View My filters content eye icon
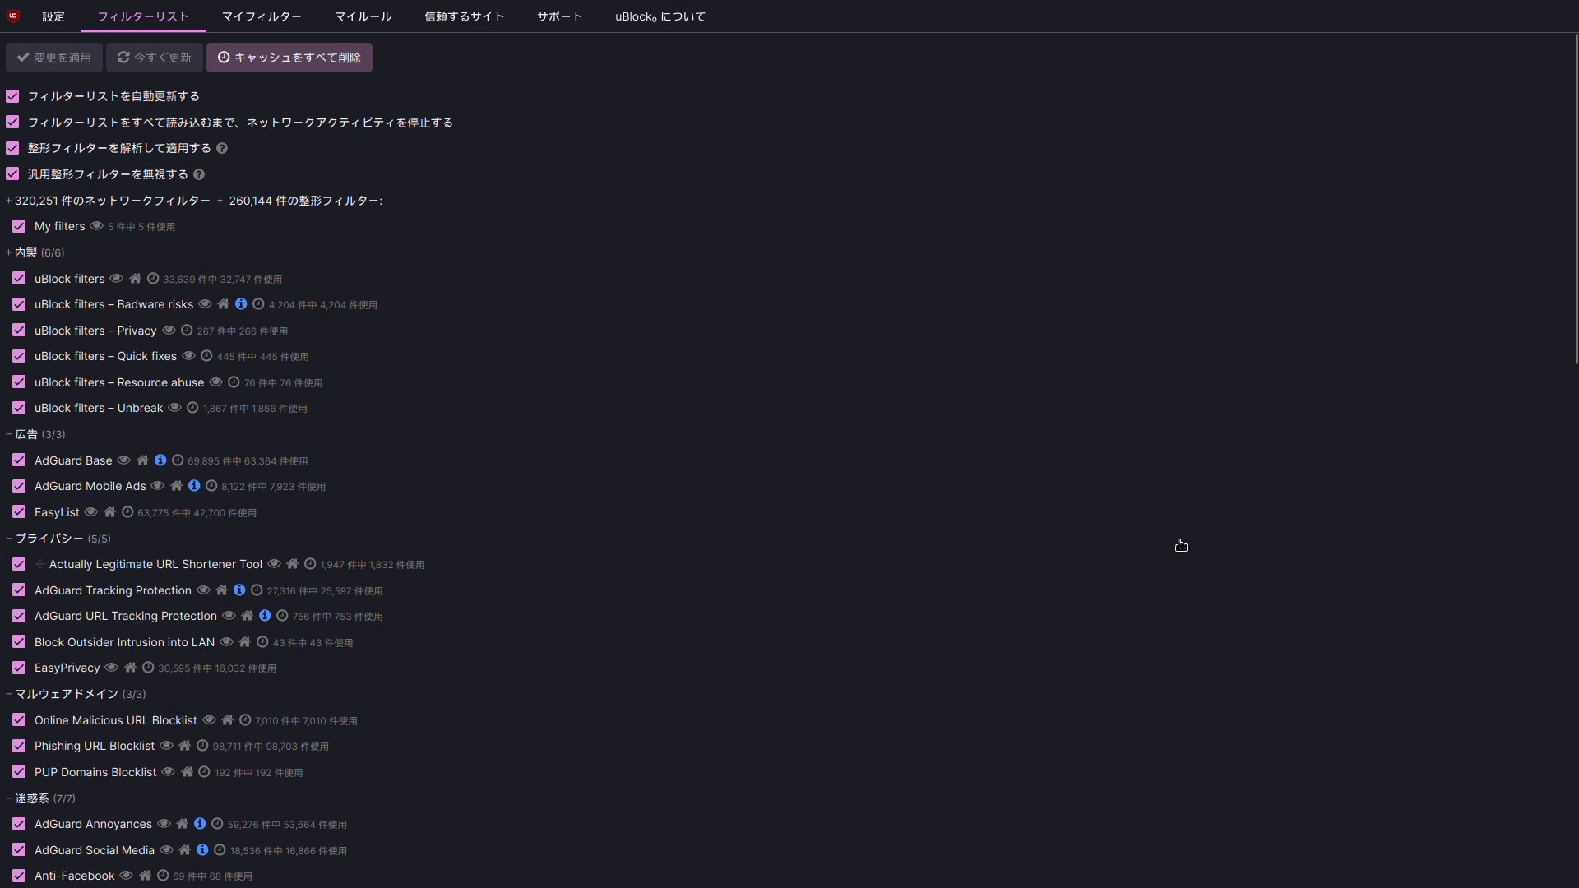 pyautogui.click(x=96, y=226)
